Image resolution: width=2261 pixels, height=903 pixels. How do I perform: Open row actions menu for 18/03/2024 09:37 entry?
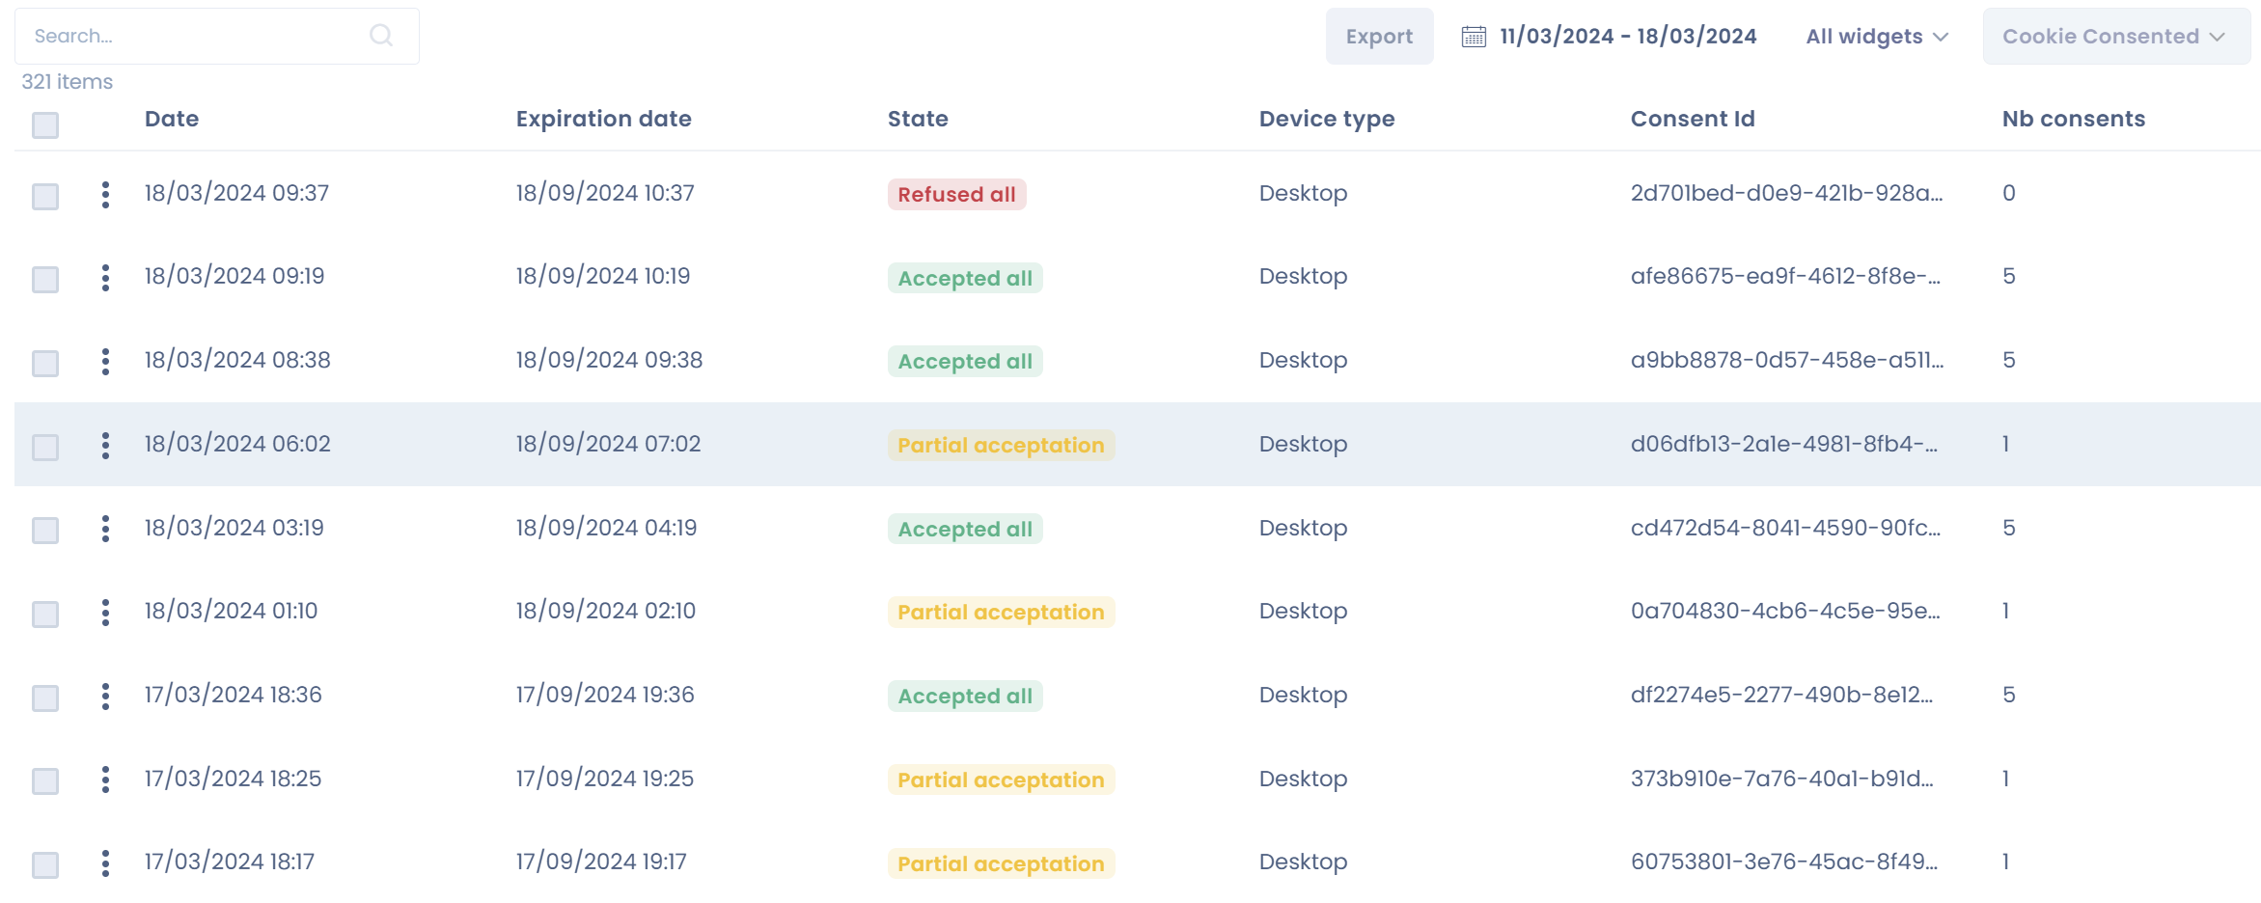(x=105, y=195)
